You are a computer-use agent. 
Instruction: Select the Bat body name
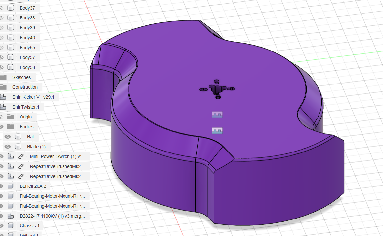pyautogui.click(x=30, y=137)
